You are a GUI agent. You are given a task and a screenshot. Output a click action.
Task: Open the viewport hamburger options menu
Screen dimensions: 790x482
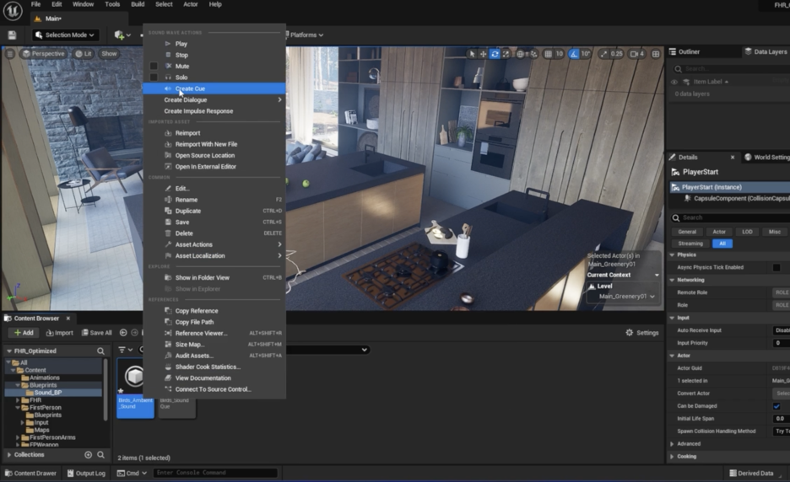pyautogui.click(x=9, y=53)
